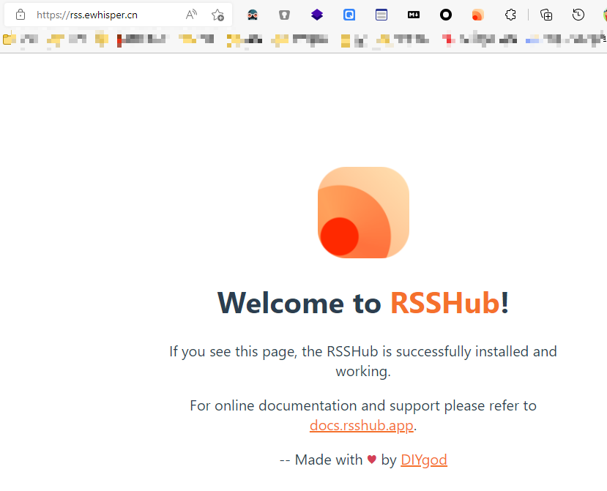The height and width of the screenshot is (491, 607).
Task: Open the goggles-face extension icon
Action: [253, 15]
